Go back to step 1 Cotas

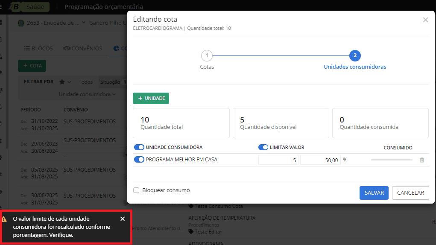point(207,56)
